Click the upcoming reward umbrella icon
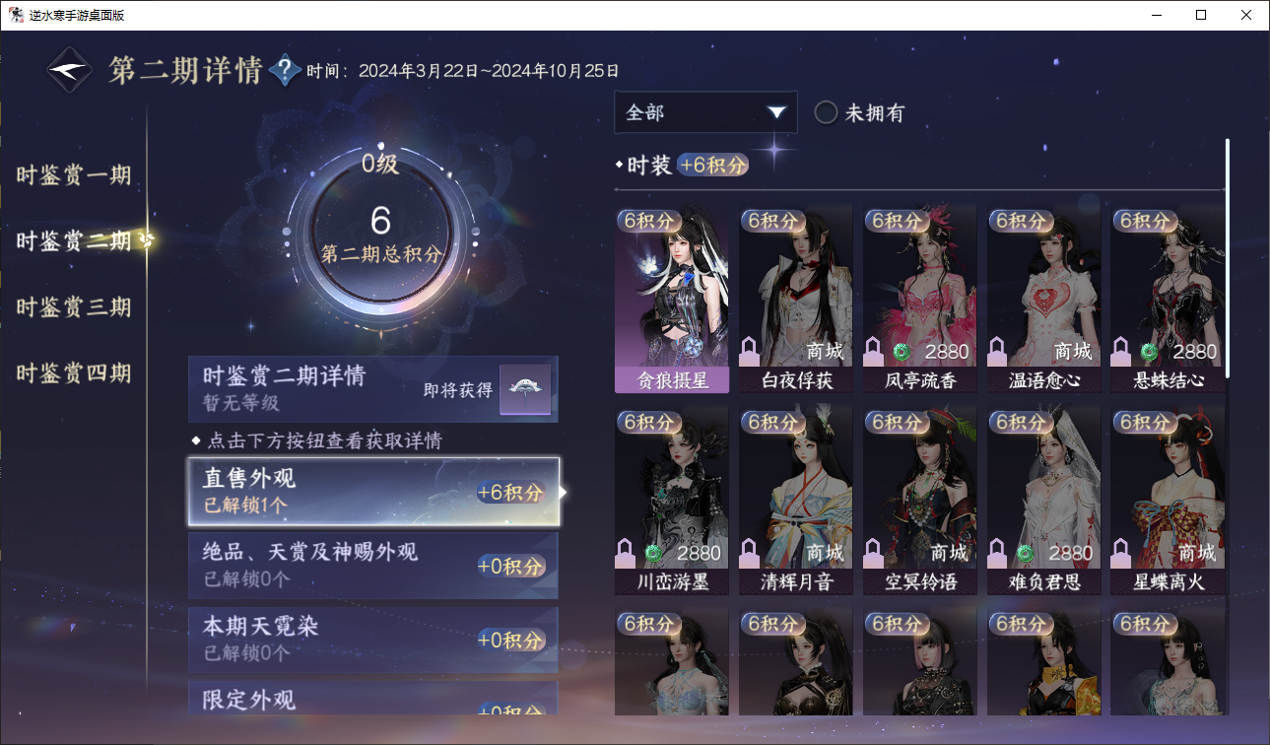The height and width of the screenshot is (745, 1270). tap(524, 389)
